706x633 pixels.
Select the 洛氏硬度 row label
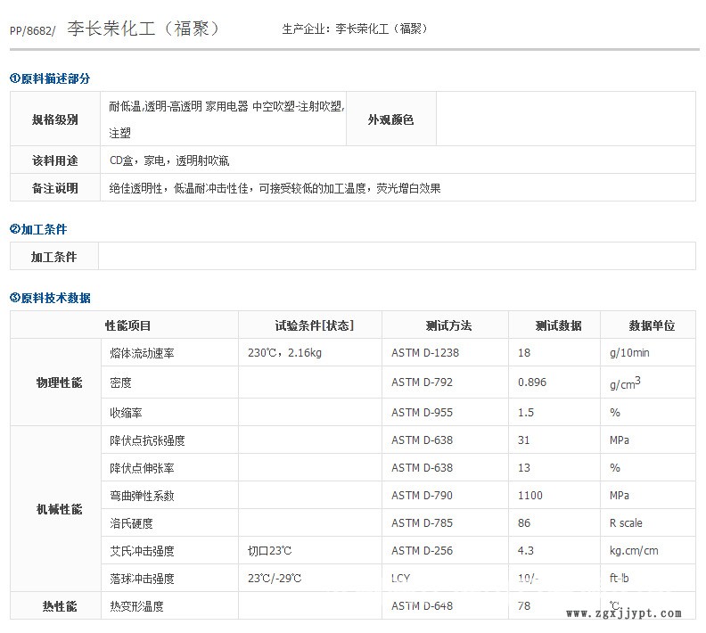click(x=131, y=523)
